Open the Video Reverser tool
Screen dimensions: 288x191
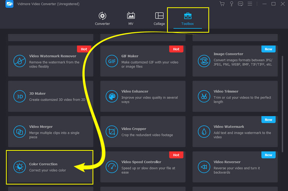(x=235, y=167)
